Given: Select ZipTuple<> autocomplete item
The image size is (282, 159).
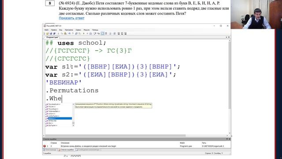Looking at the screenshot, I should click(x=52, y=125).
